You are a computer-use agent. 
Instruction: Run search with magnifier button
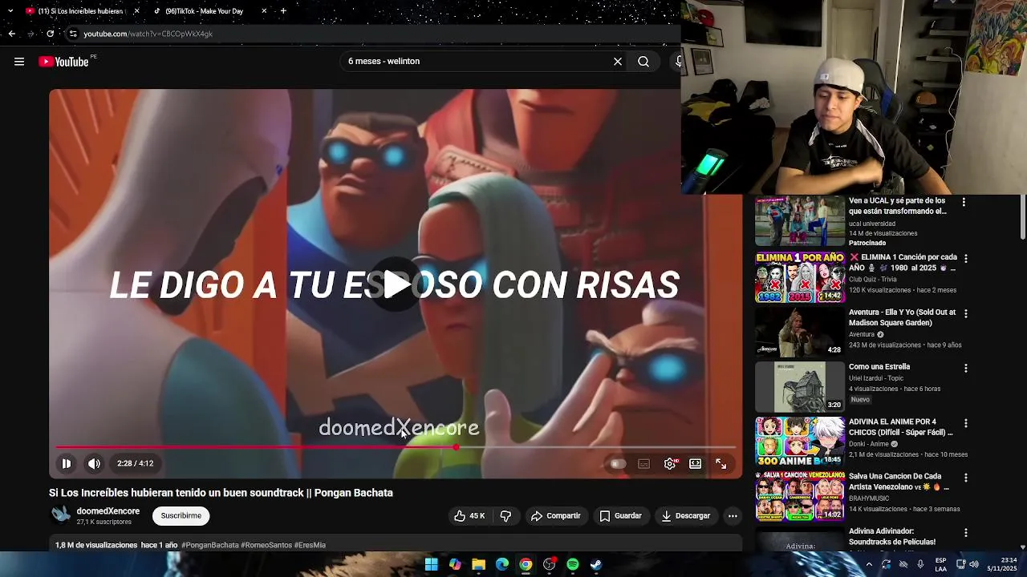pyautogui.click(x=643, y=62)
